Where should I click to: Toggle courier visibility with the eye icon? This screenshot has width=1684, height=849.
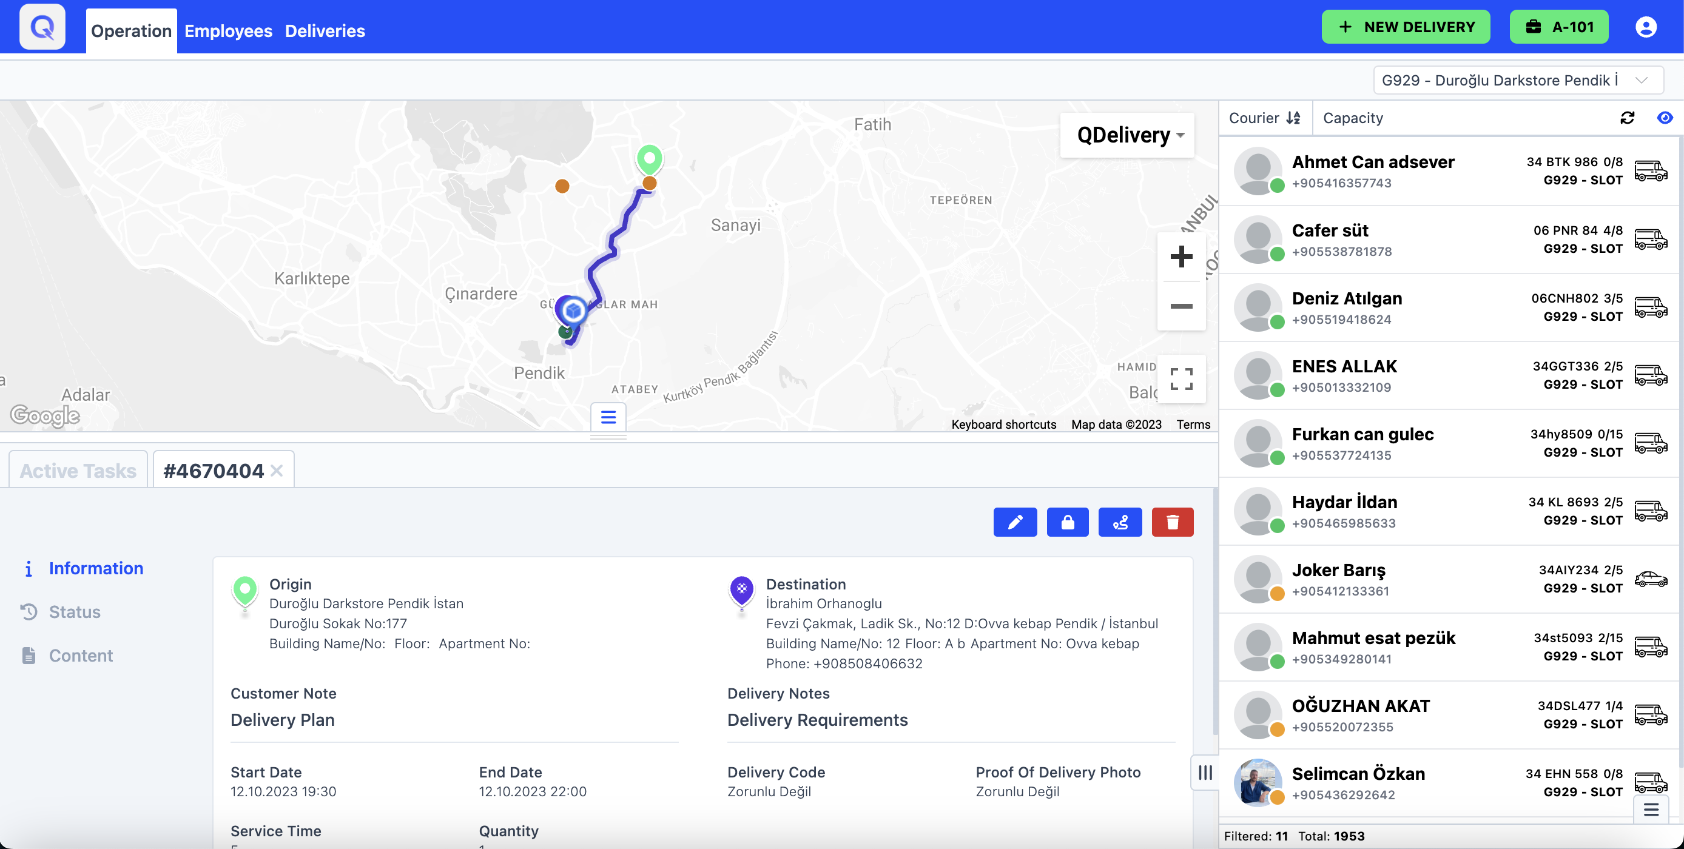[x=1665, y=118]
